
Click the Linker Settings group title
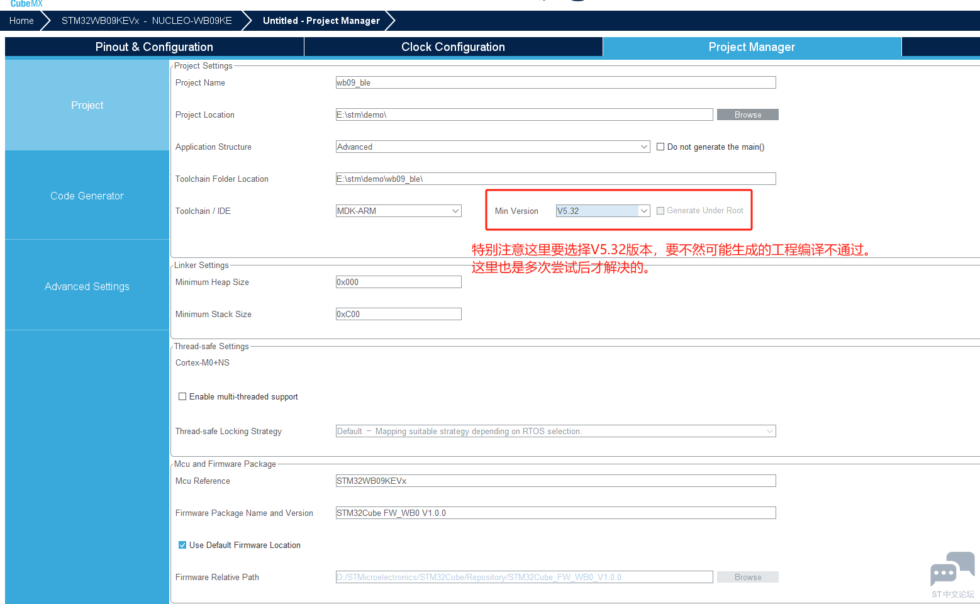[x=201, y=265]
